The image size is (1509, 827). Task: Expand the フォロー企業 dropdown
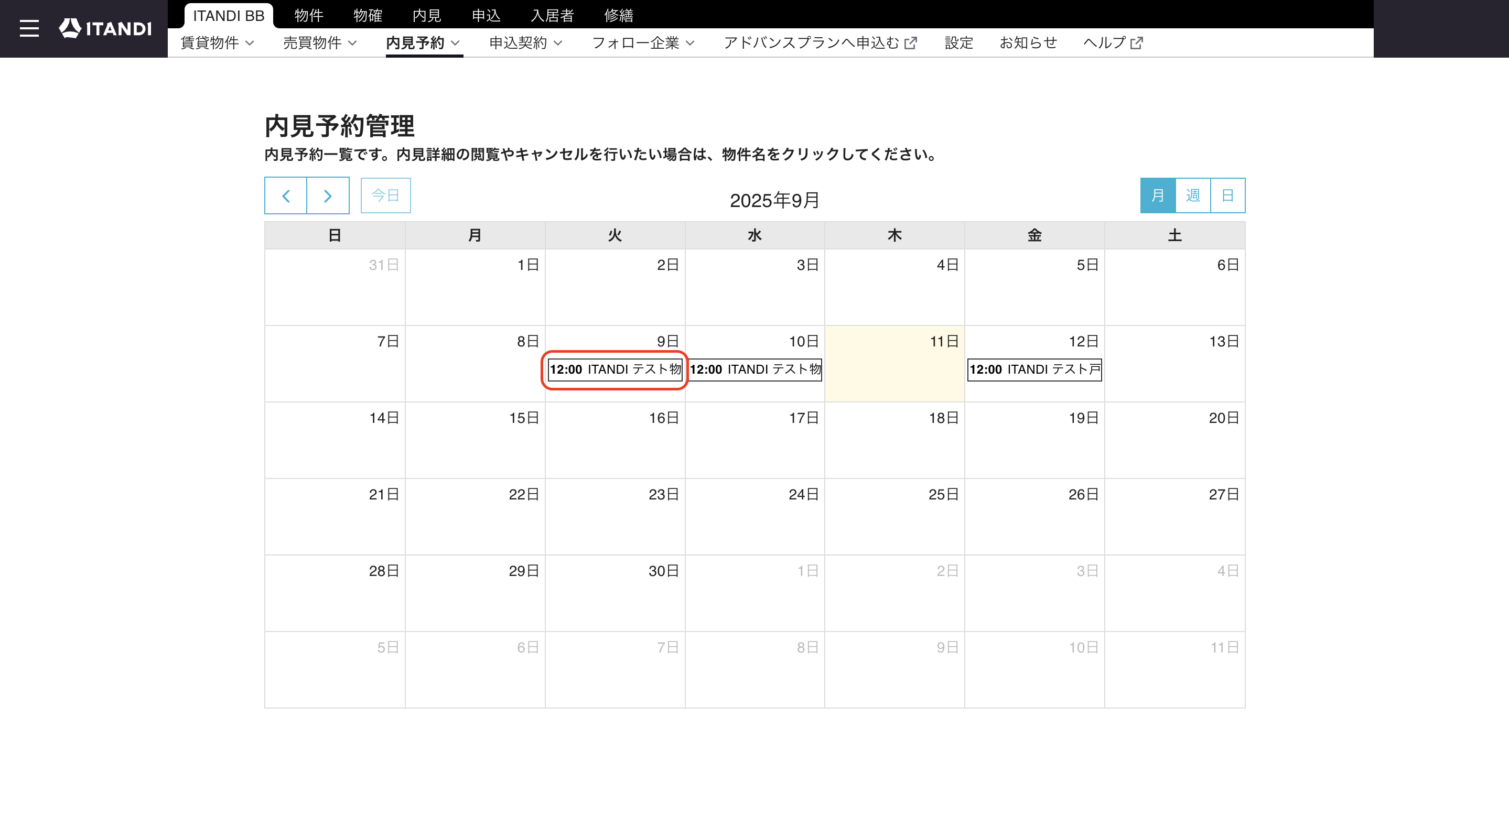tap(643, 43)
